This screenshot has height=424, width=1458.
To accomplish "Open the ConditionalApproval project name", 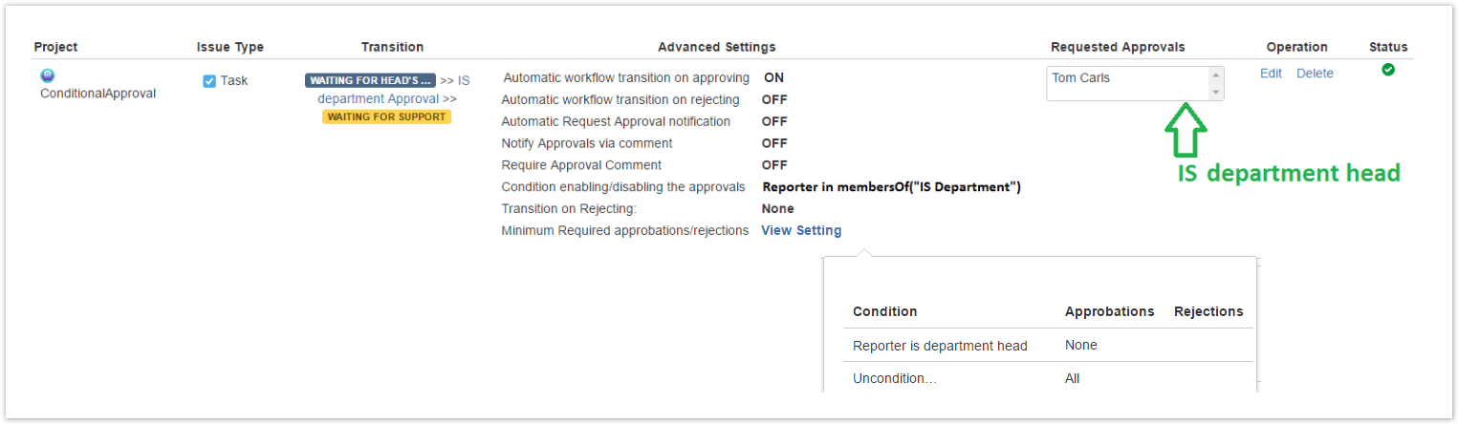I will (98, 94).
